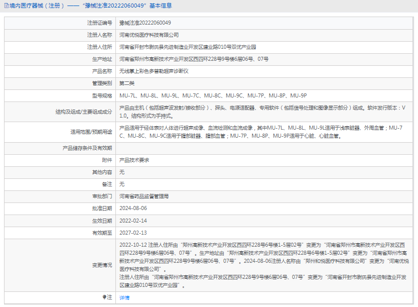Select the 第二类 category value
The height and width of the screenshot is (307, 418).
(127, 83)
